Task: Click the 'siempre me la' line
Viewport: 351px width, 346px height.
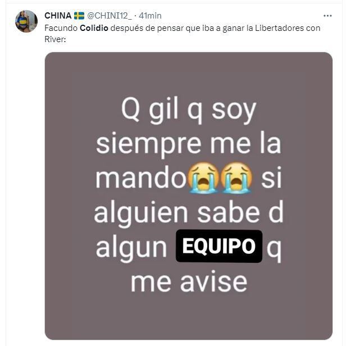Action: coord(189,143)
